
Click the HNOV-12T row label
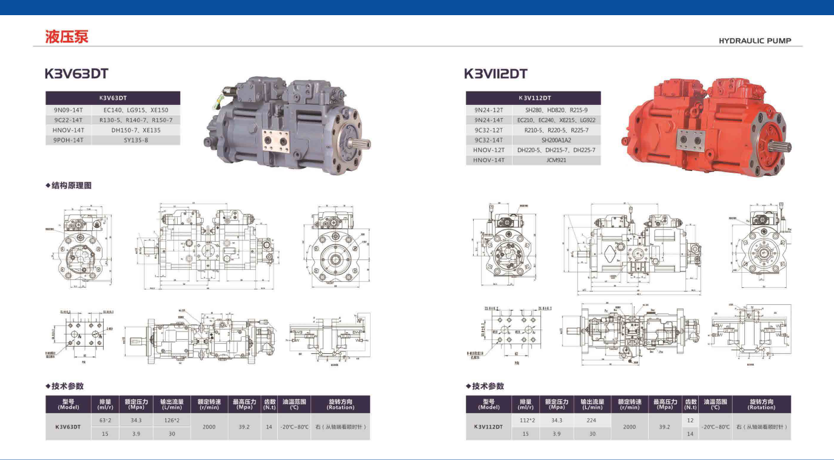[489, 150]
